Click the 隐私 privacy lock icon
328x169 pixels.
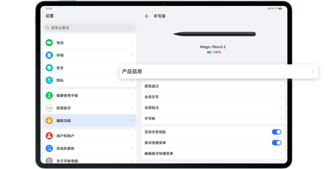tap(49, 80)
